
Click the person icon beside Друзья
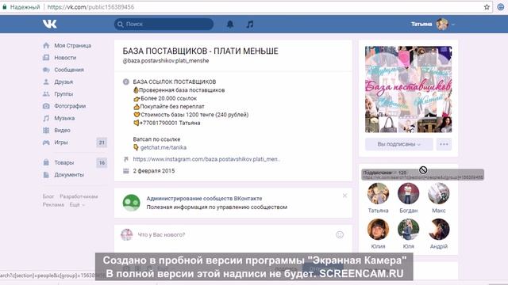46,82
